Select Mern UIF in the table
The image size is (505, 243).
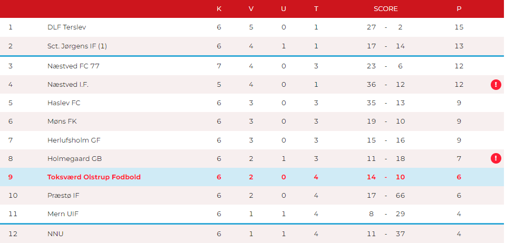[63, 214]
